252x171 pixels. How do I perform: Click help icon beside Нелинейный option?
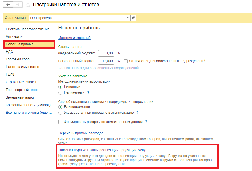[88, 92]
